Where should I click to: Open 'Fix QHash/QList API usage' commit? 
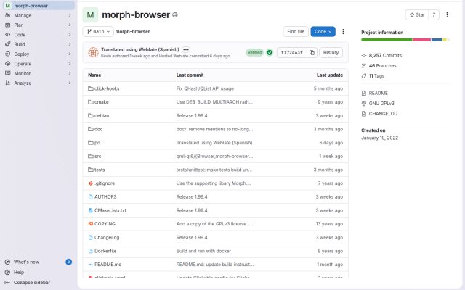205,88
